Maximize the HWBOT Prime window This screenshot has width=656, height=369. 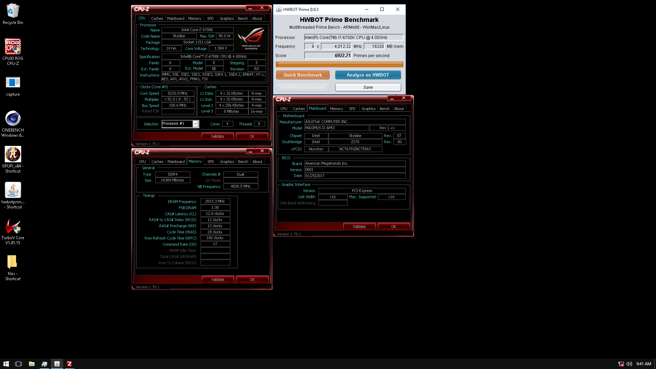click(382, 9)
